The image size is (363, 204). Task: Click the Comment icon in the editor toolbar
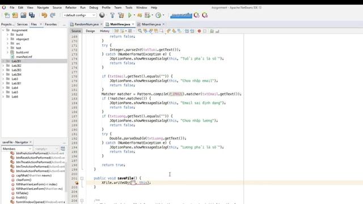212,31
